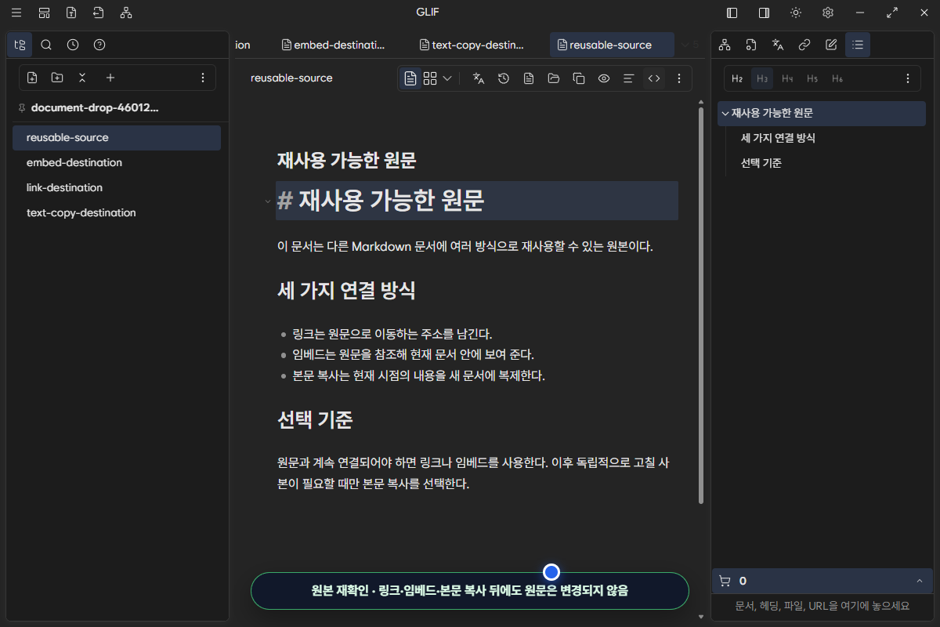Jump to 선택 기준 in outline
Screen dimensions: 940x627
tap(761, 163)
